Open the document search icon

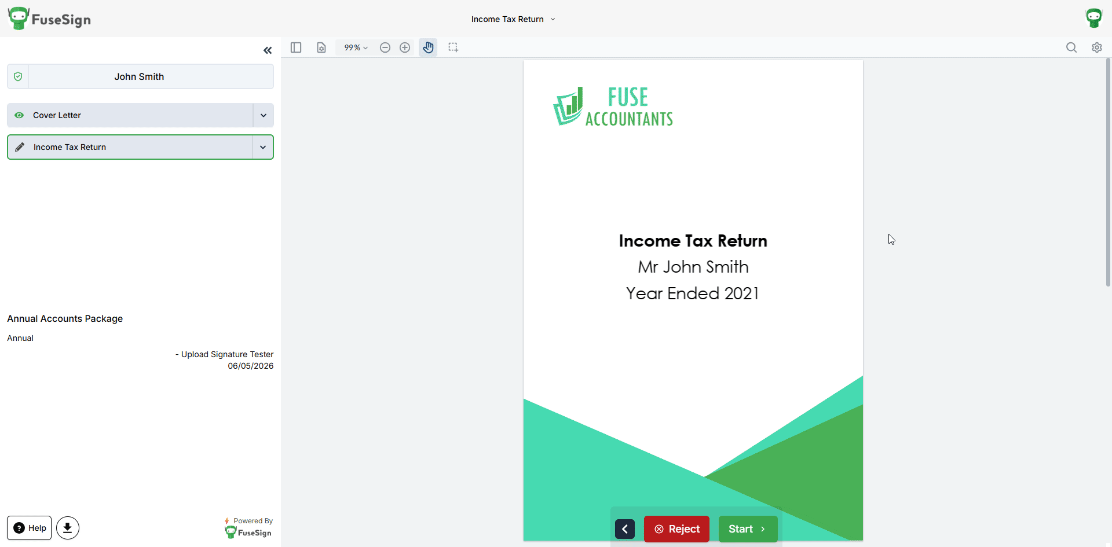click(x=1071, y=47)
